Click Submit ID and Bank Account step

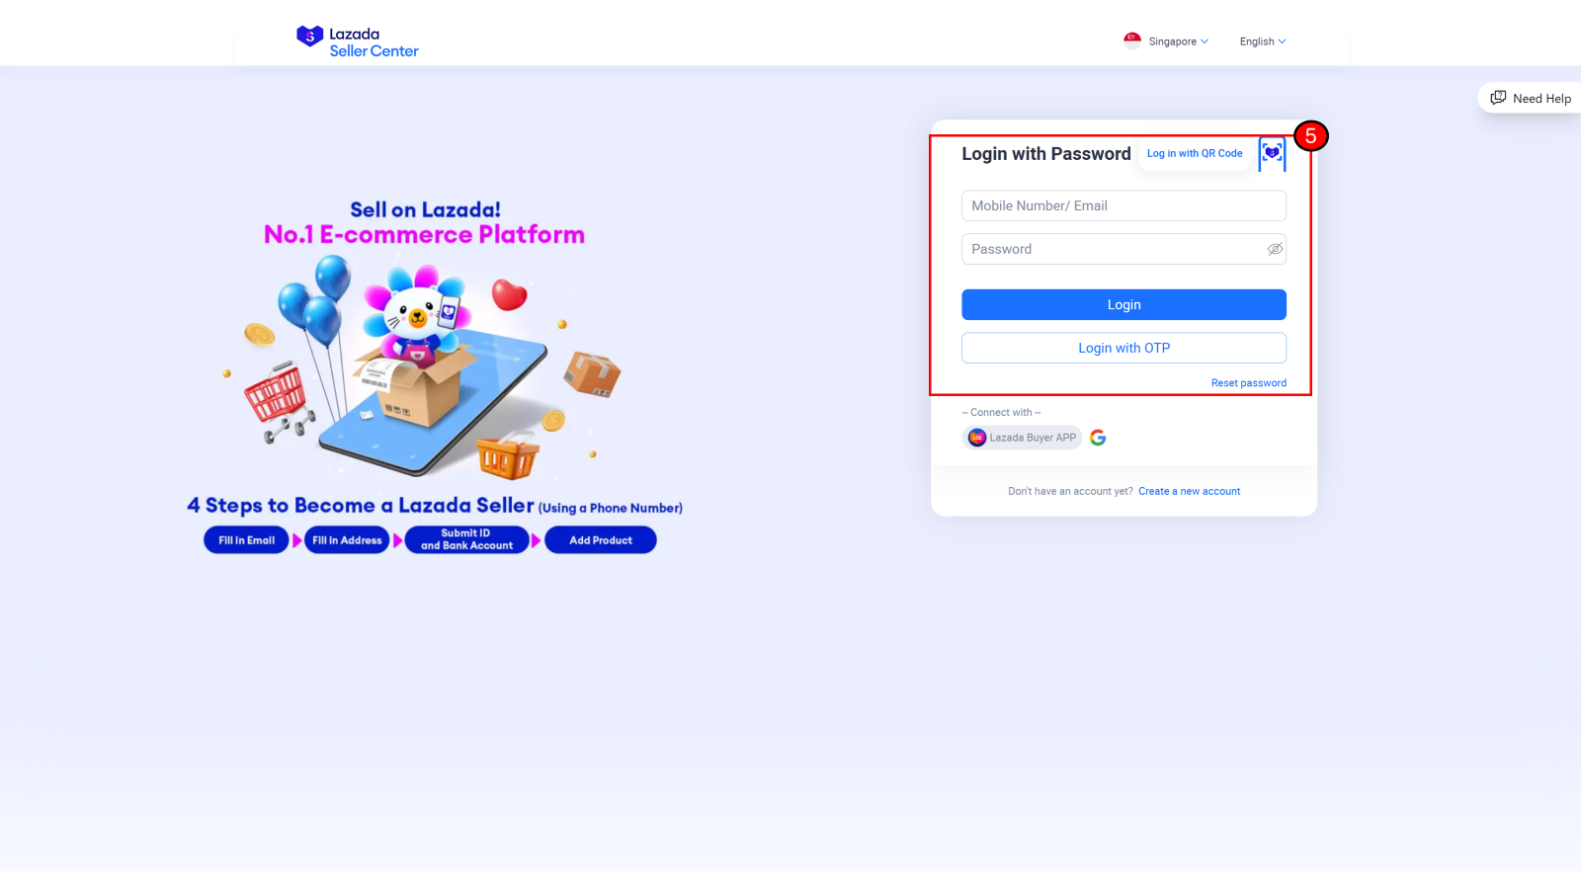[x=466, y=539]
